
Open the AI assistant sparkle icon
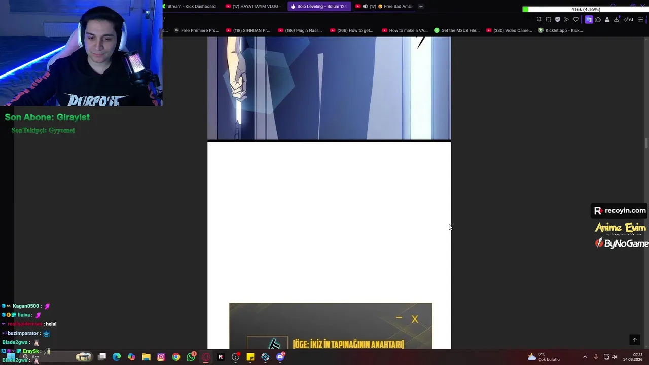(628, 20)
